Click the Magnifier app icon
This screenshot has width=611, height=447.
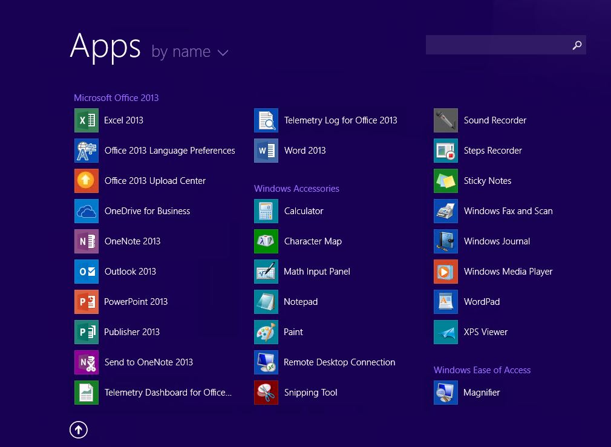click(x=446, y=393)
